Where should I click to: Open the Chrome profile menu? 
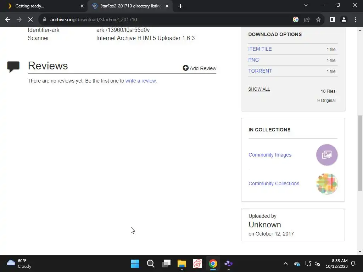tap(344, 20)
